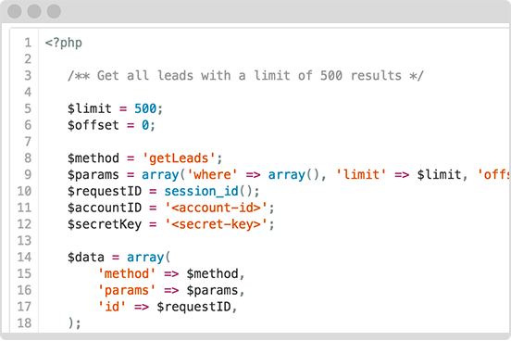Click the 'getLeads' string value
511x341 pixels.
point(179,158)
